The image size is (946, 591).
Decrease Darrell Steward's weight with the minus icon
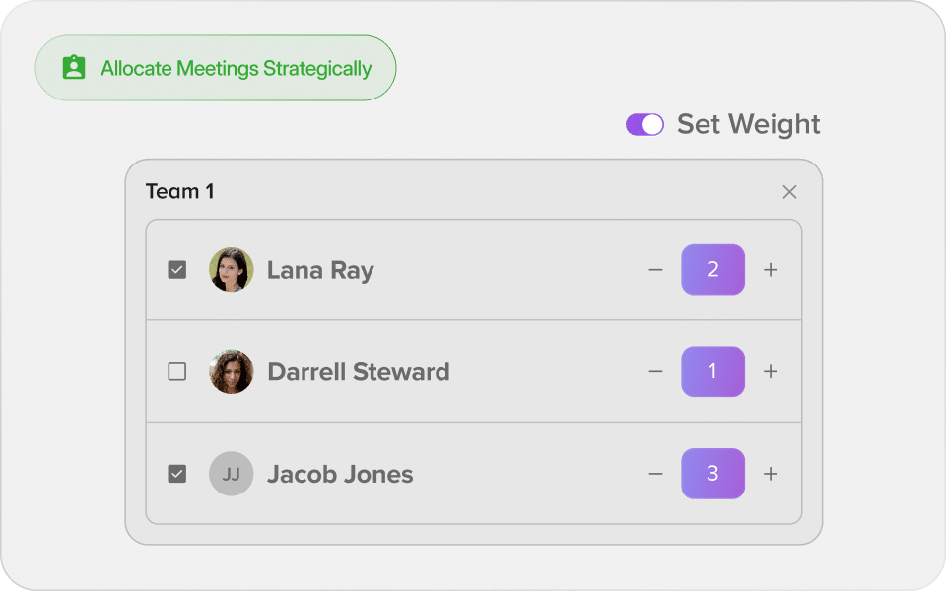click(x=656, y=371)
